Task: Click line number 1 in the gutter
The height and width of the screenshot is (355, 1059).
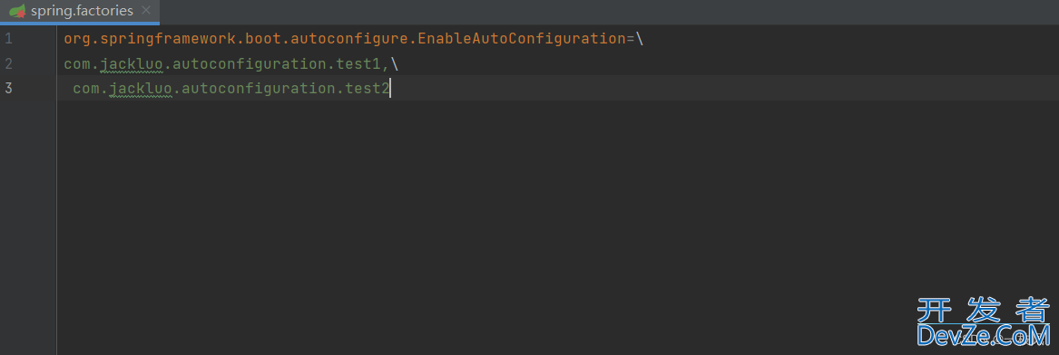Action: click(8, 39)
